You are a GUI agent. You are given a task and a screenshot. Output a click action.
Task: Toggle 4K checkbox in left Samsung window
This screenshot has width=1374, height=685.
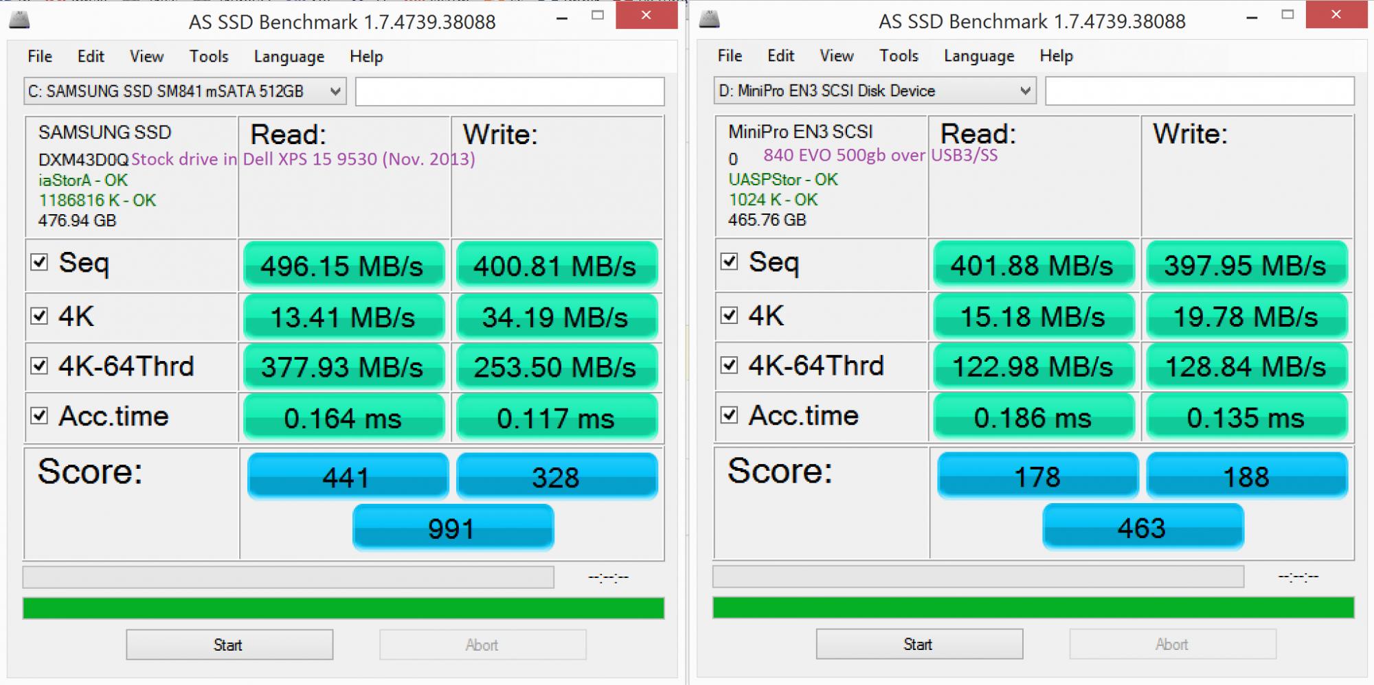[39, 316]
